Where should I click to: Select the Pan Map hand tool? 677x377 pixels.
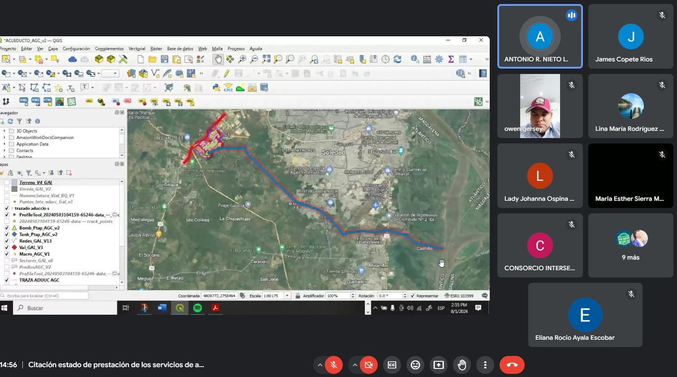click(x=218, y=59)
